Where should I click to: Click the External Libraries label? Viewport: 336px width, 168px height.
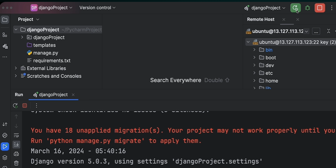46,68
